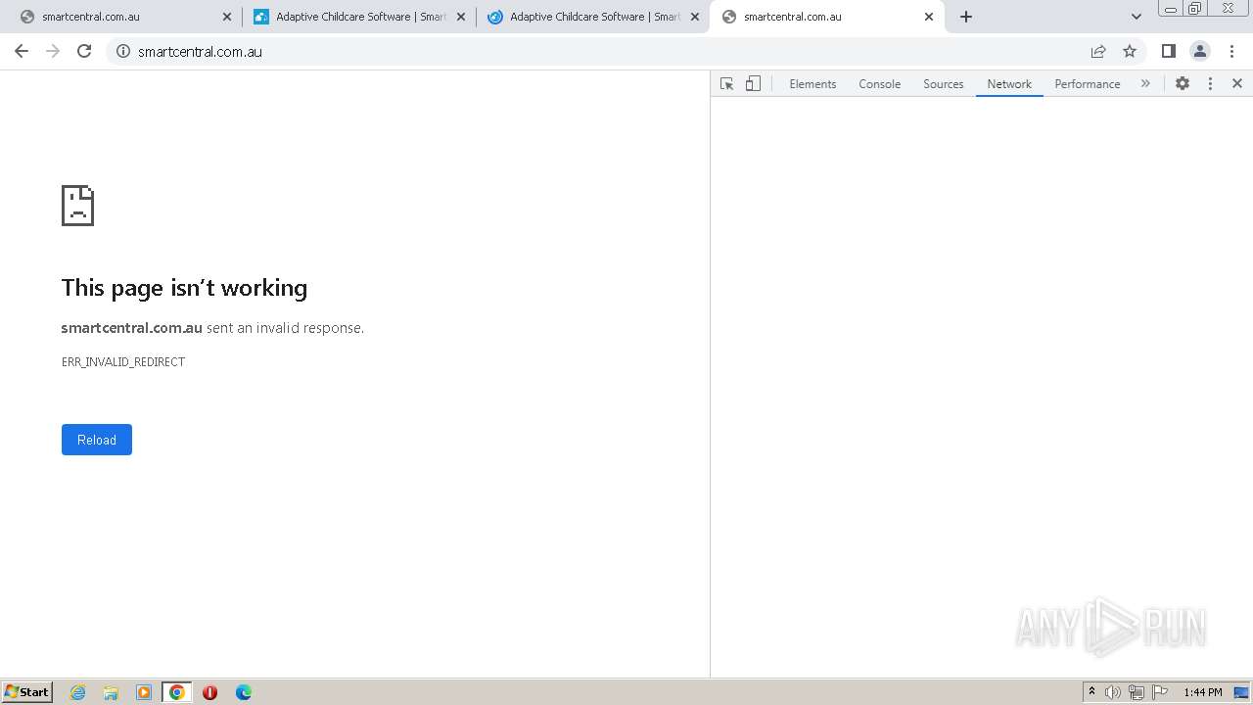Open DevTools customize menu (three dots)
This screenshot has width=1253, height=705.
tap(1210, 84)
